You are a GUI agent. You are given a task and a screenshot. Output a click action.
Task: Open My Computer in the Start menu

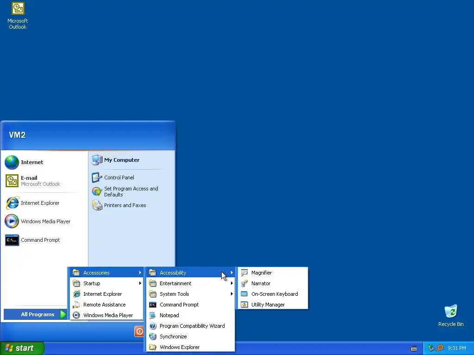coord(132,160)
